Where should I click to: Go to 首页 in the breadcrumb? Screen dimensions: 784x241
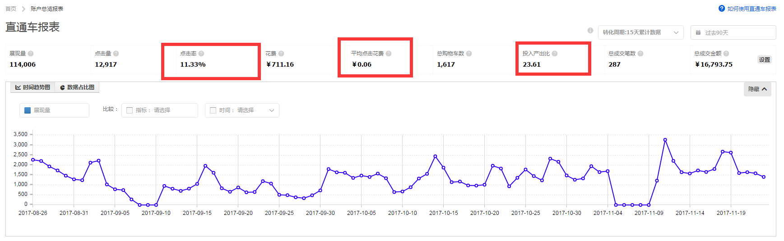coord(11,9)
